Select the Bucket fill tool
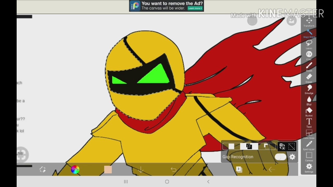The height and width of the screenshot is (187, 333). point(309,112)
